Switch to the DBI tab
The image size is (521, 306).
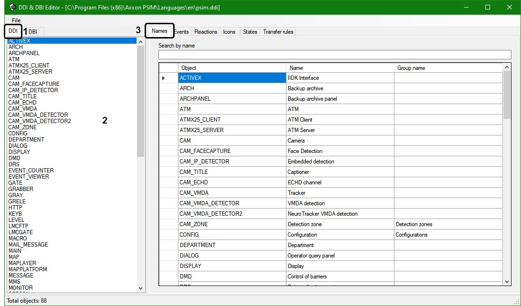coord(33,32)
